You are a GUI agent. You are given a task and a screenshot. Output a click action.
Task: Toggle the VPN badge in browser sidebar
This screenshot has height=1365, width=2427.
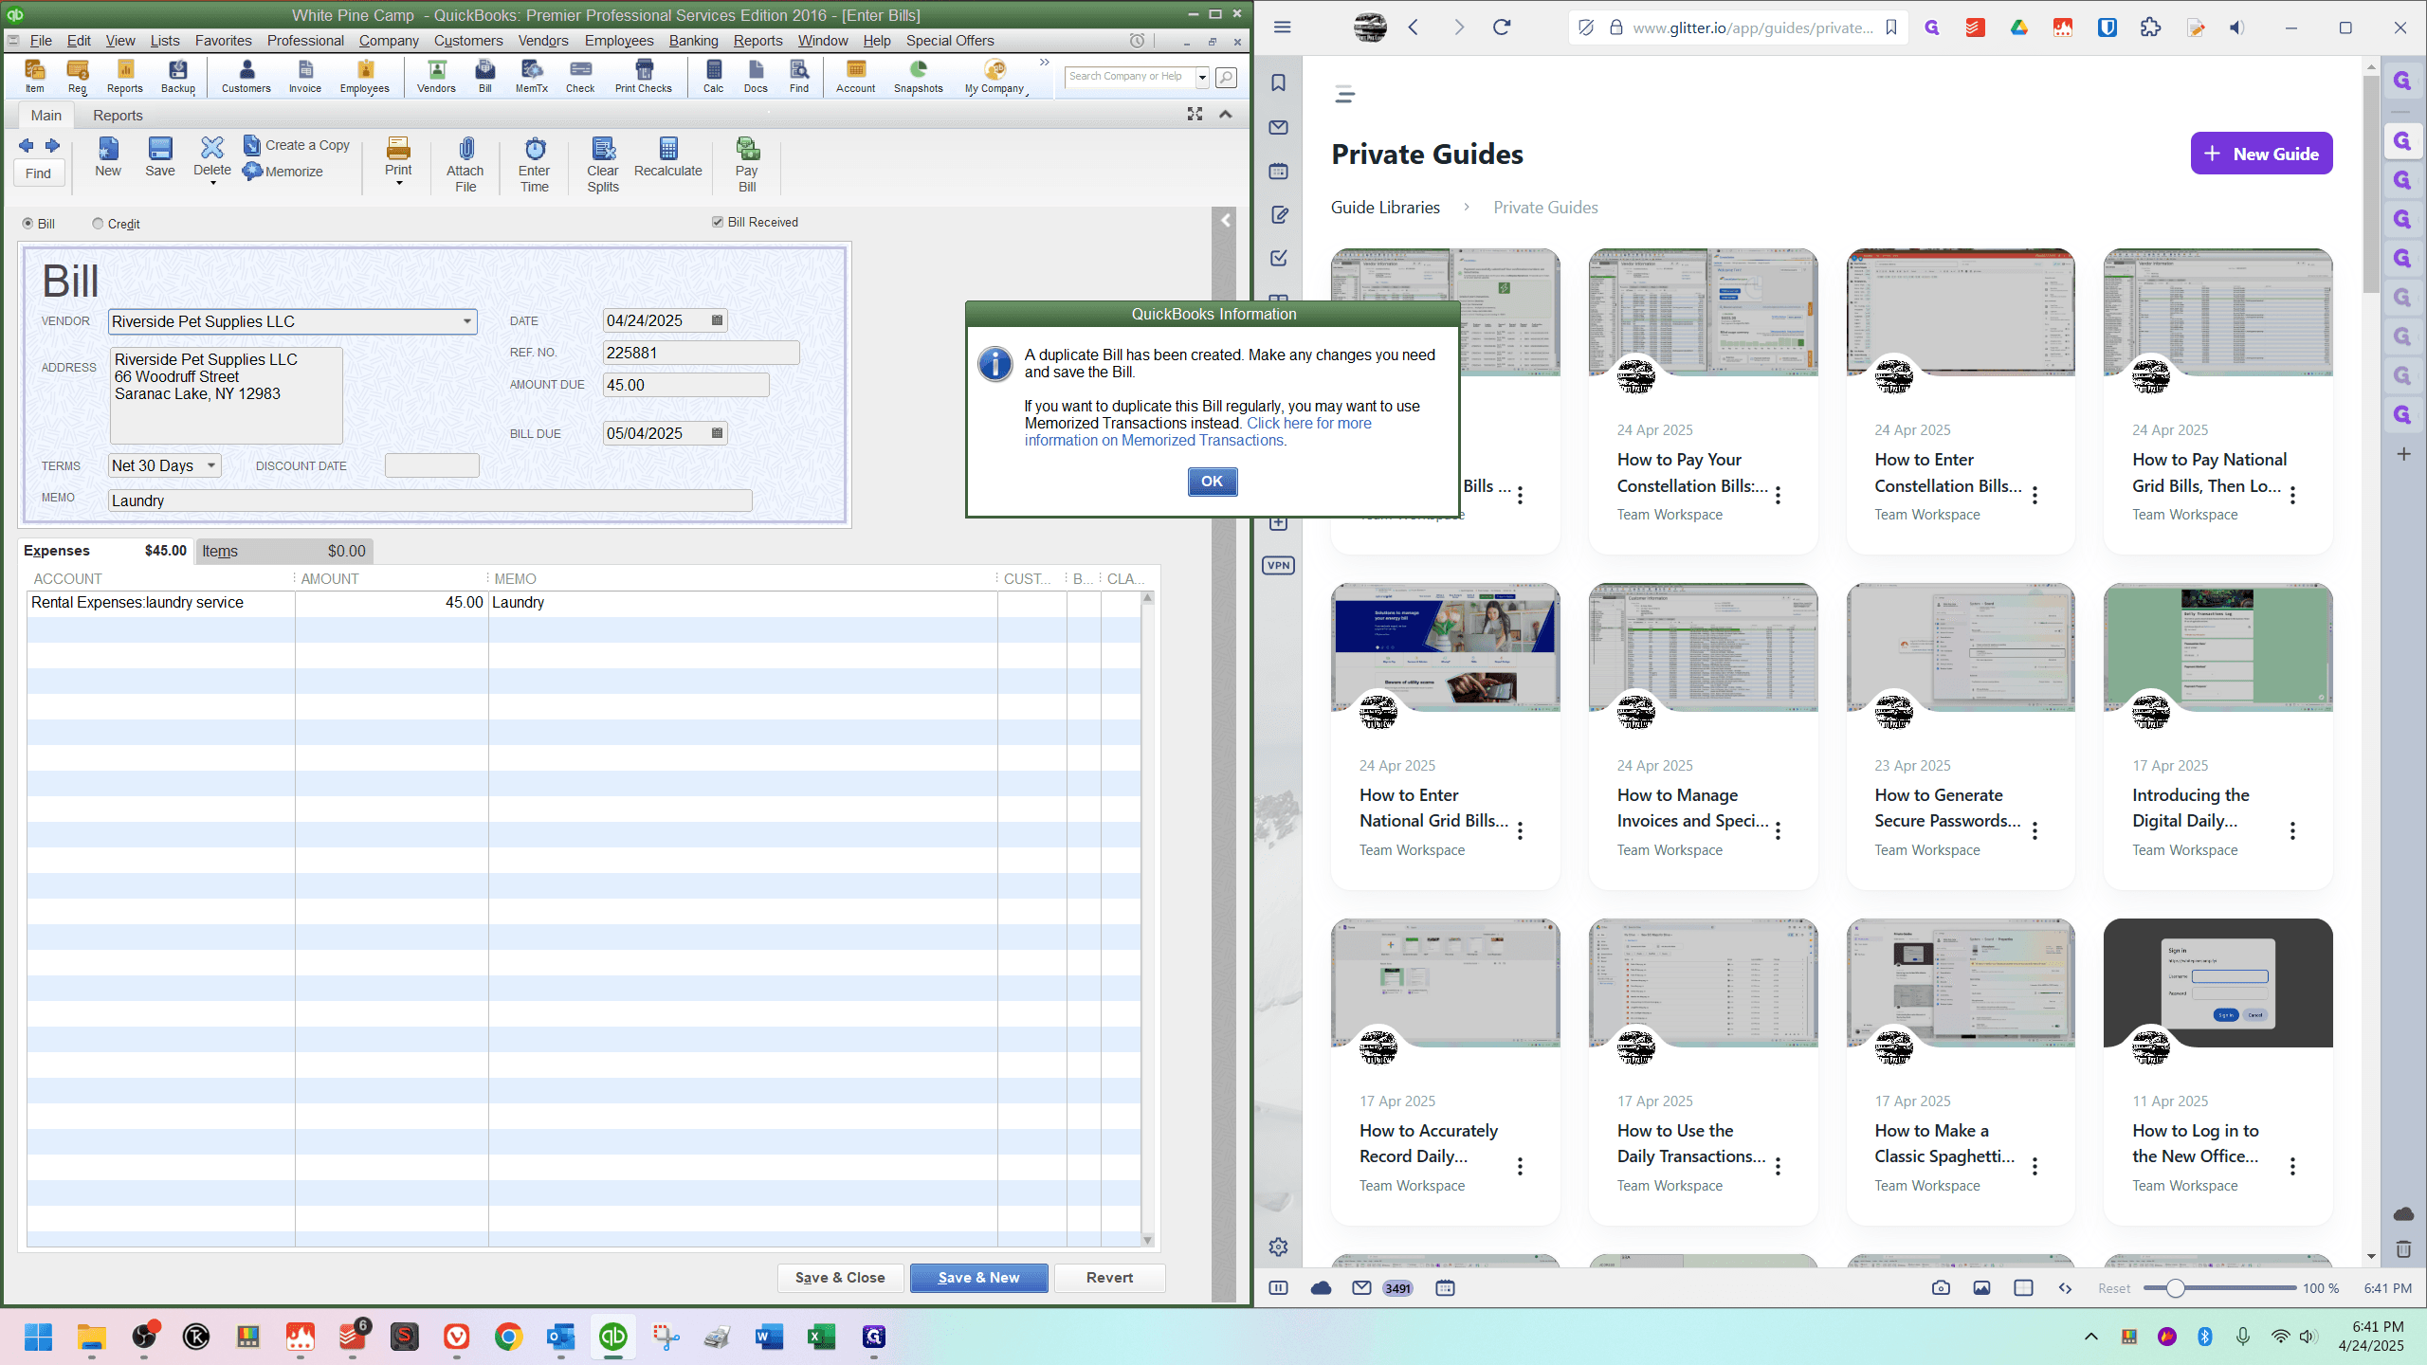point(1279,566)
